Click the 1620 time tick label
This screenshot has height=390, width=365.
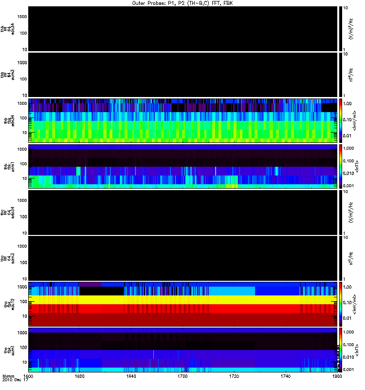[x=80, y=376]
